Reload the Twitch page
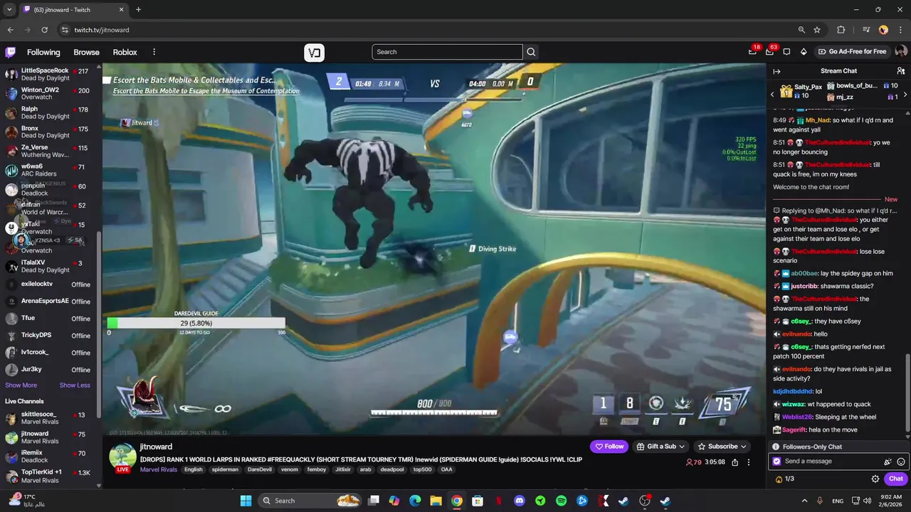 (44, 30)
